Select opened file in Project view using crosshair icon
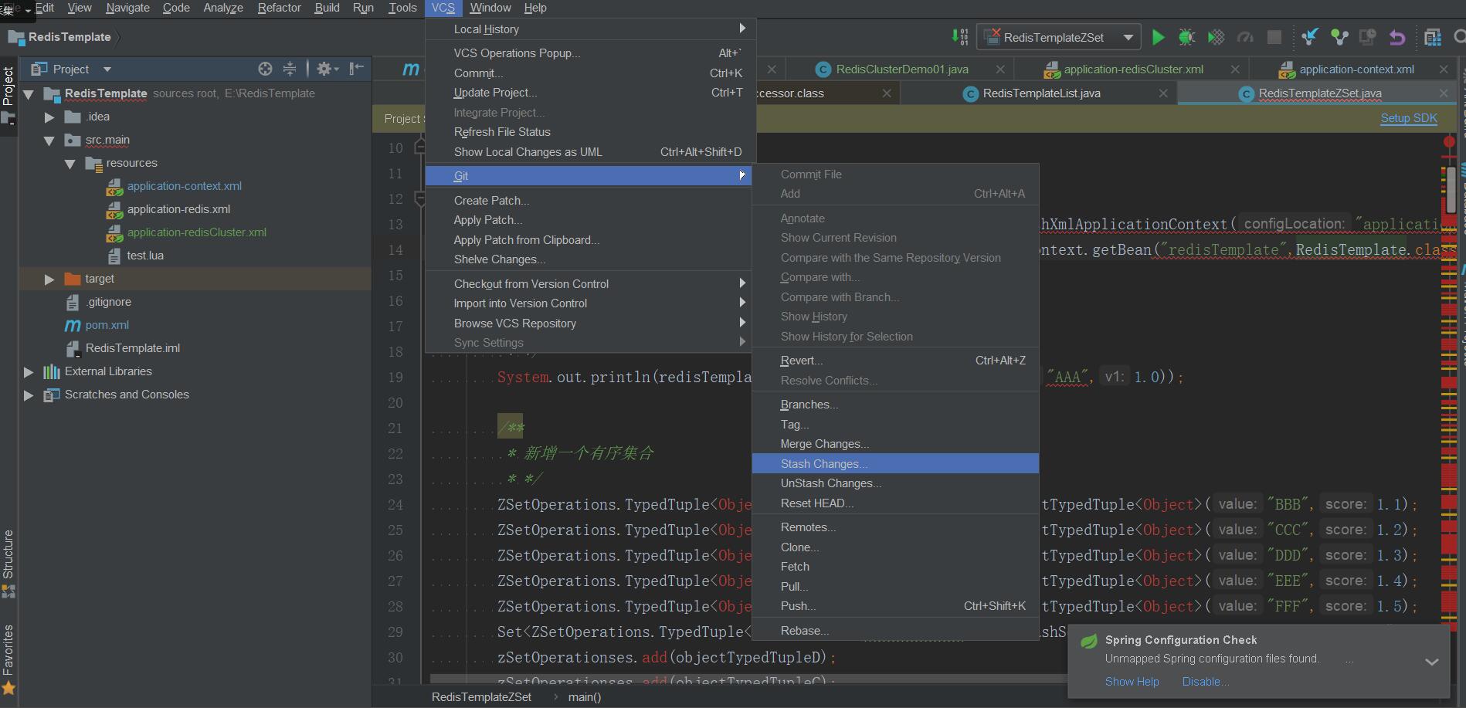Image resolution: width=1466 pixels, height=708 pixels. (265, 68)
